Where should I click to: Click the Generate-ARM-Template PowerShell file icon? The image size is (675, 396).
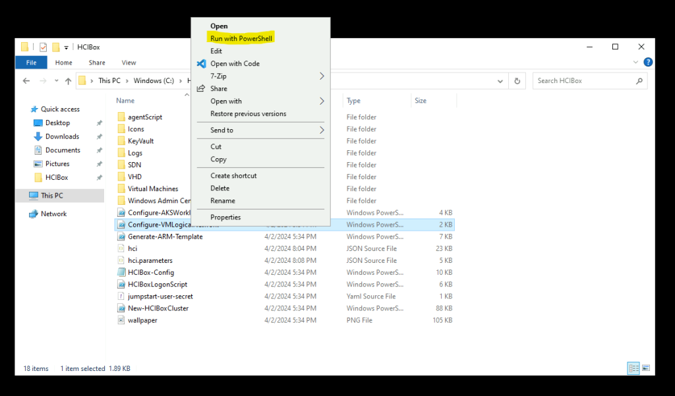pos(121,237)
